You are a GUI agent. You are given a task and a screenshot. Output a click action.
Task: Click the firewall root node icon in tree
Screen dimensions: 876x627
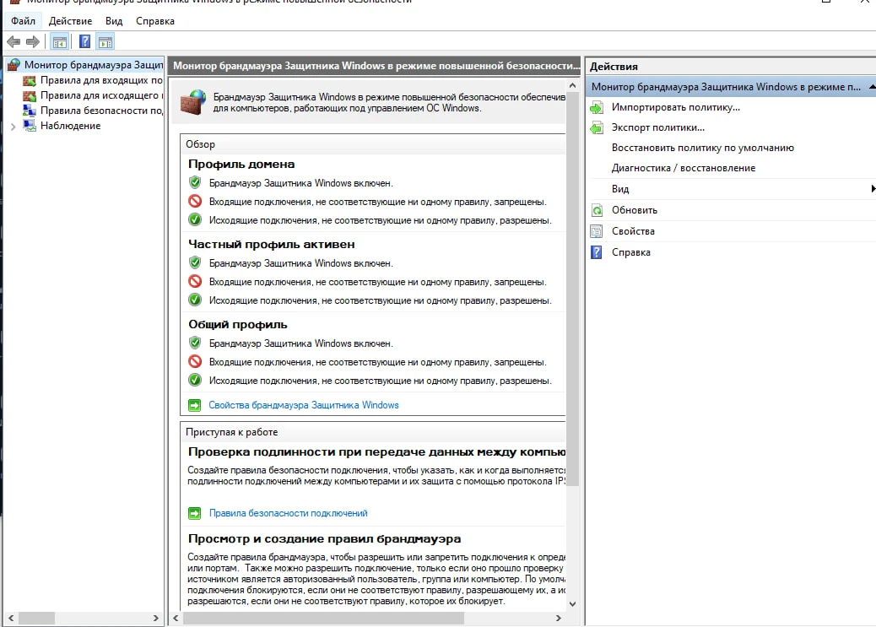tap(14, 65)
